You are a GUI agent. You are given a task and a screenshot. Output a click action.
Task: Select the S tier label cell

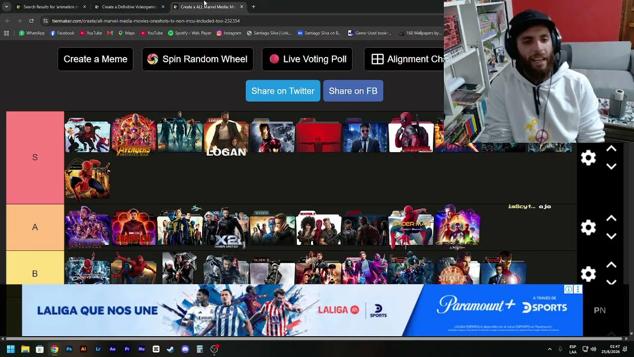tap(35, 157)
